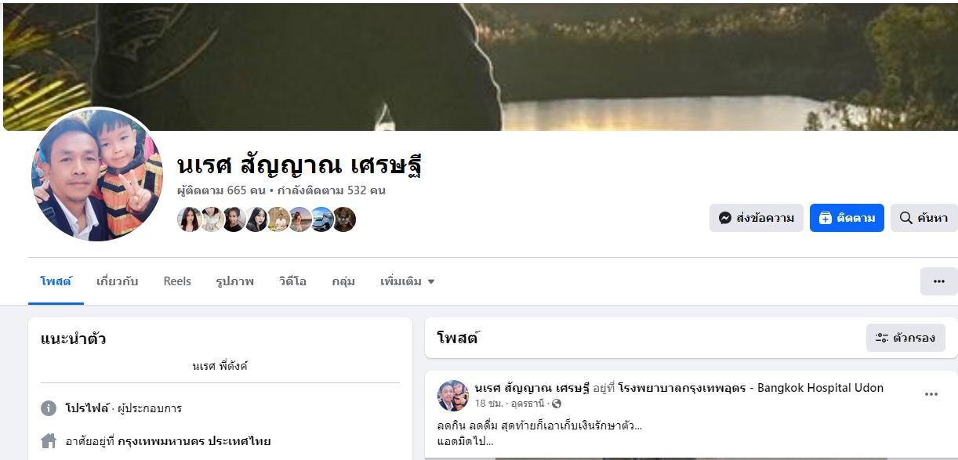Open the three-dots menu on the hospital post
This screenshot has height=460, width=958.
(931, 394)
